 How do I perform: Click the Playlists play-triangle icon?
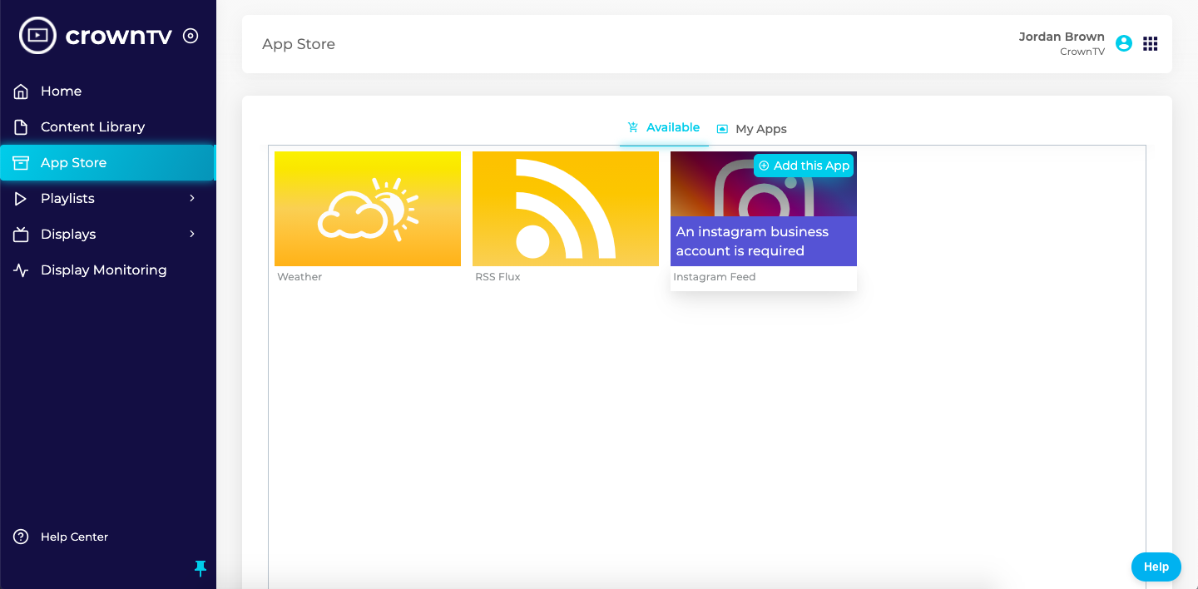21,199
